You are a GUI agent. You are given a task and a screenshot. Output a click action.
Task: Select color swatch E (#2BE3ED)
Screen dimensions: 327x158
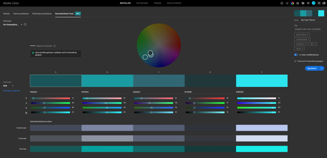pos(262,81)
